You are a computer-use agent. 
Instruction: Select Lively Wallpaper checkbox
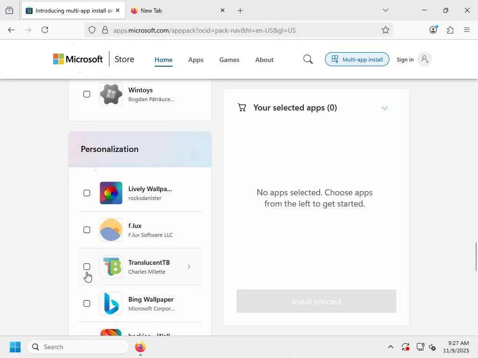(87, 193)
